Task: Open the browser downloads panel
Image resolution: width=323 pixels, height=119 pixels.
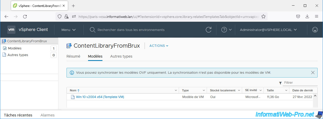Action: [307, 16]
